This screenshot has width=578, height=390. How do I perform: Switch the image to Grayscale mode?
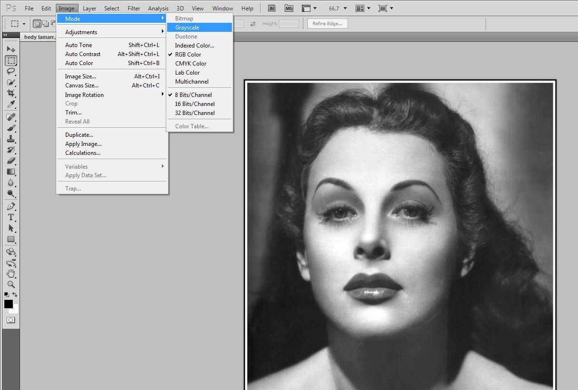pyautogui.click(x=187, y=28)
